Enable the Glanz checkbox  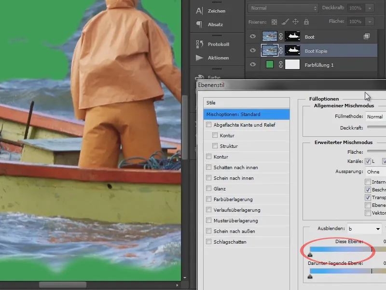pos(209,188)
